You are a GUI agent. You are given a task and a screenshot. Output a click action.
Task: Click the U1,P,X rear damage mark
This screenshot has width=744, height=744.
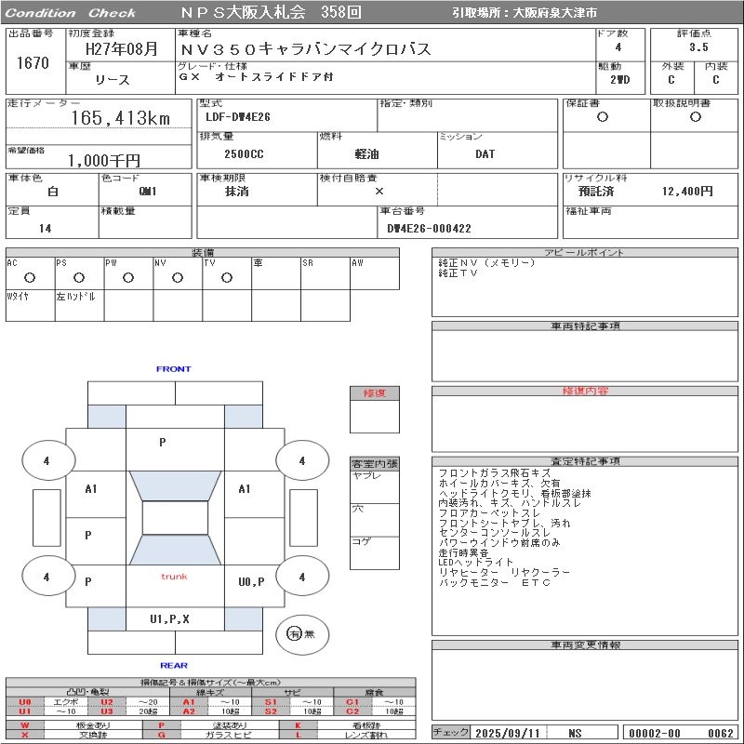pyautogui.click(x=169, y=618)
